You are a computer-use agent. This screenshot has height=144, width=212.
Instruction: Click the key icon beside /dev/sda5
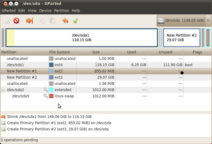46,96
